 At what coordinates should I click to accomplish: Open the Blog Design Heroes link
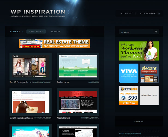[x=130, y=134]
